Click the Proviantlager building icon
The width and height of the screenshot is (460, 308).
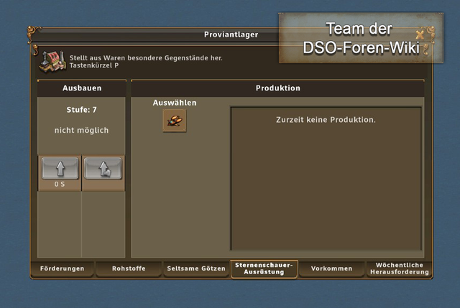(x=52, y=62)
